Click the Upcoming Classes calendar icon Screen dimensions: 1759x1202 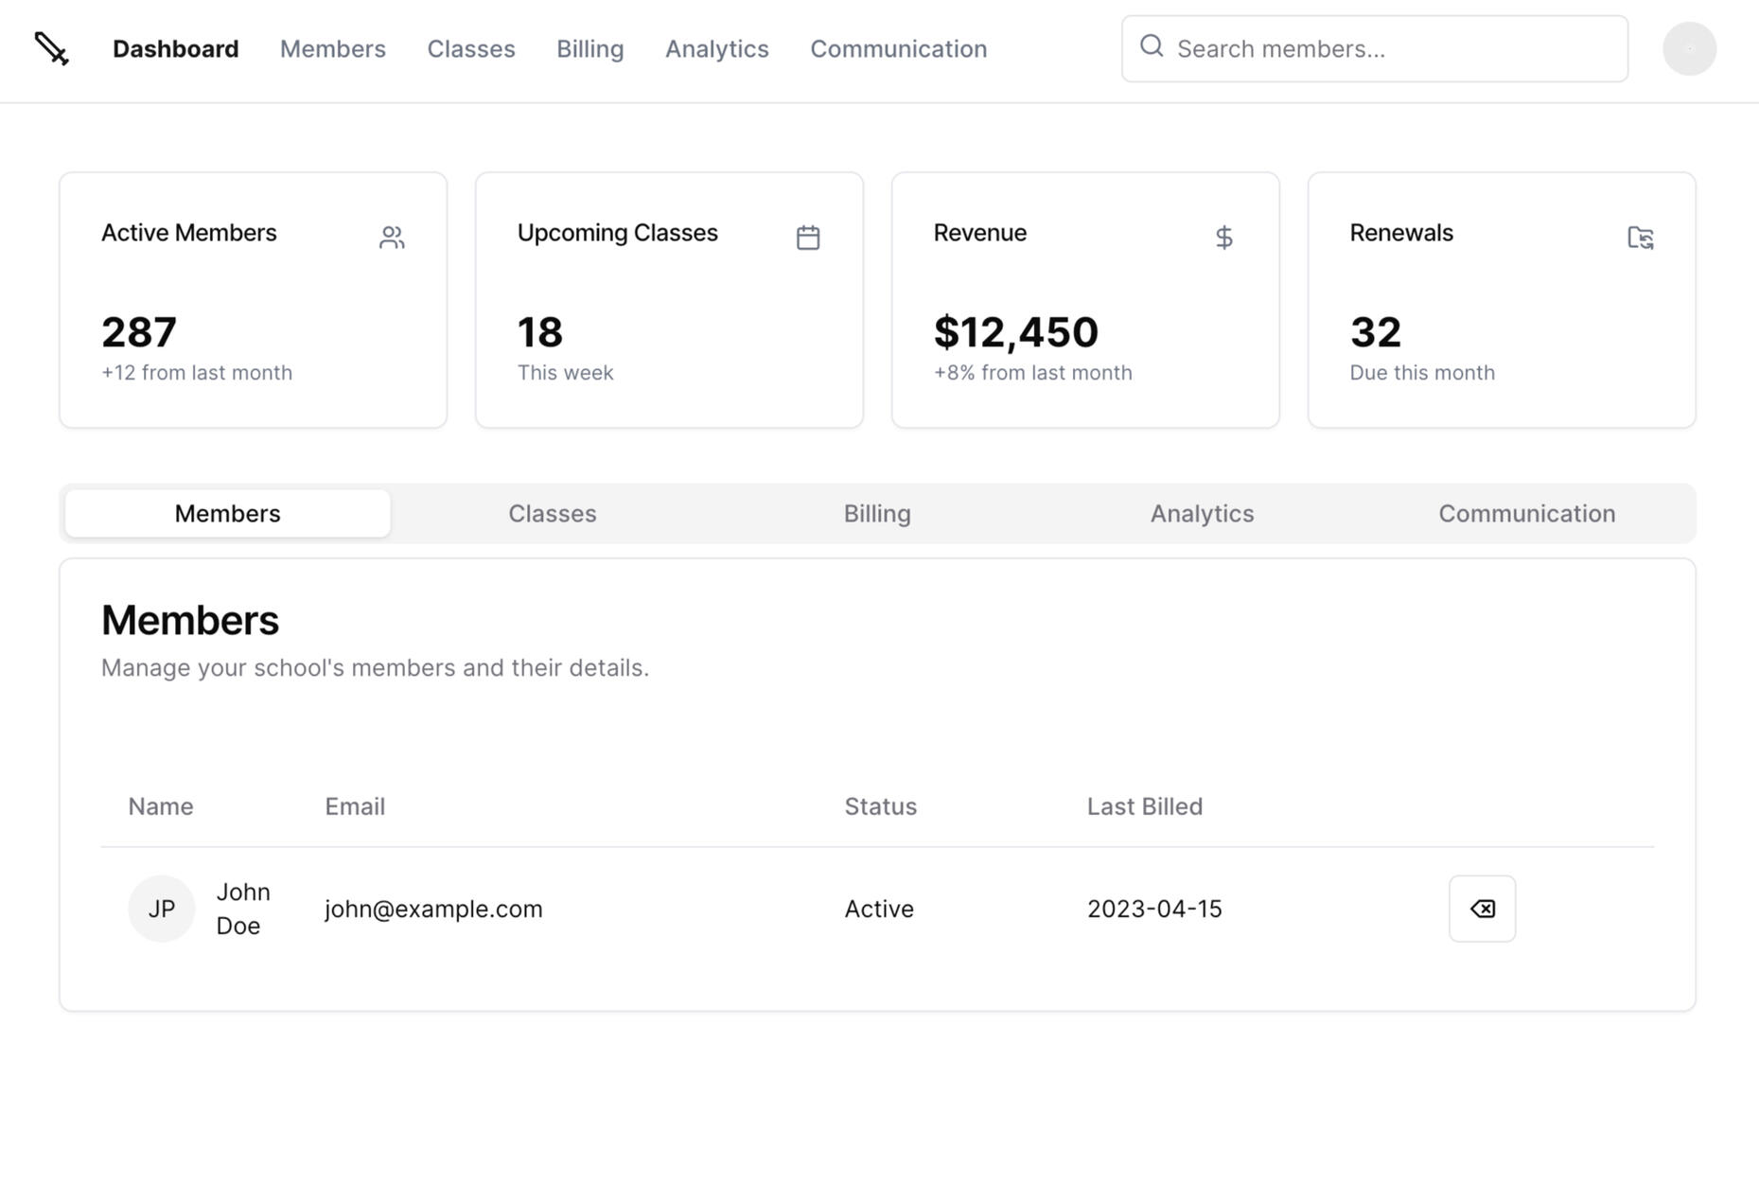(808, 238)
